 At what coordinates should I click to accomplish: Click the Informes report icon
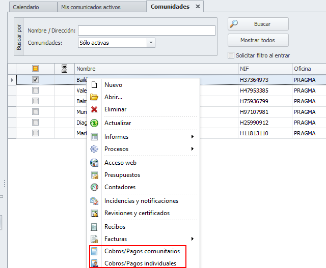pyautogui.click(x=94, y=137)
